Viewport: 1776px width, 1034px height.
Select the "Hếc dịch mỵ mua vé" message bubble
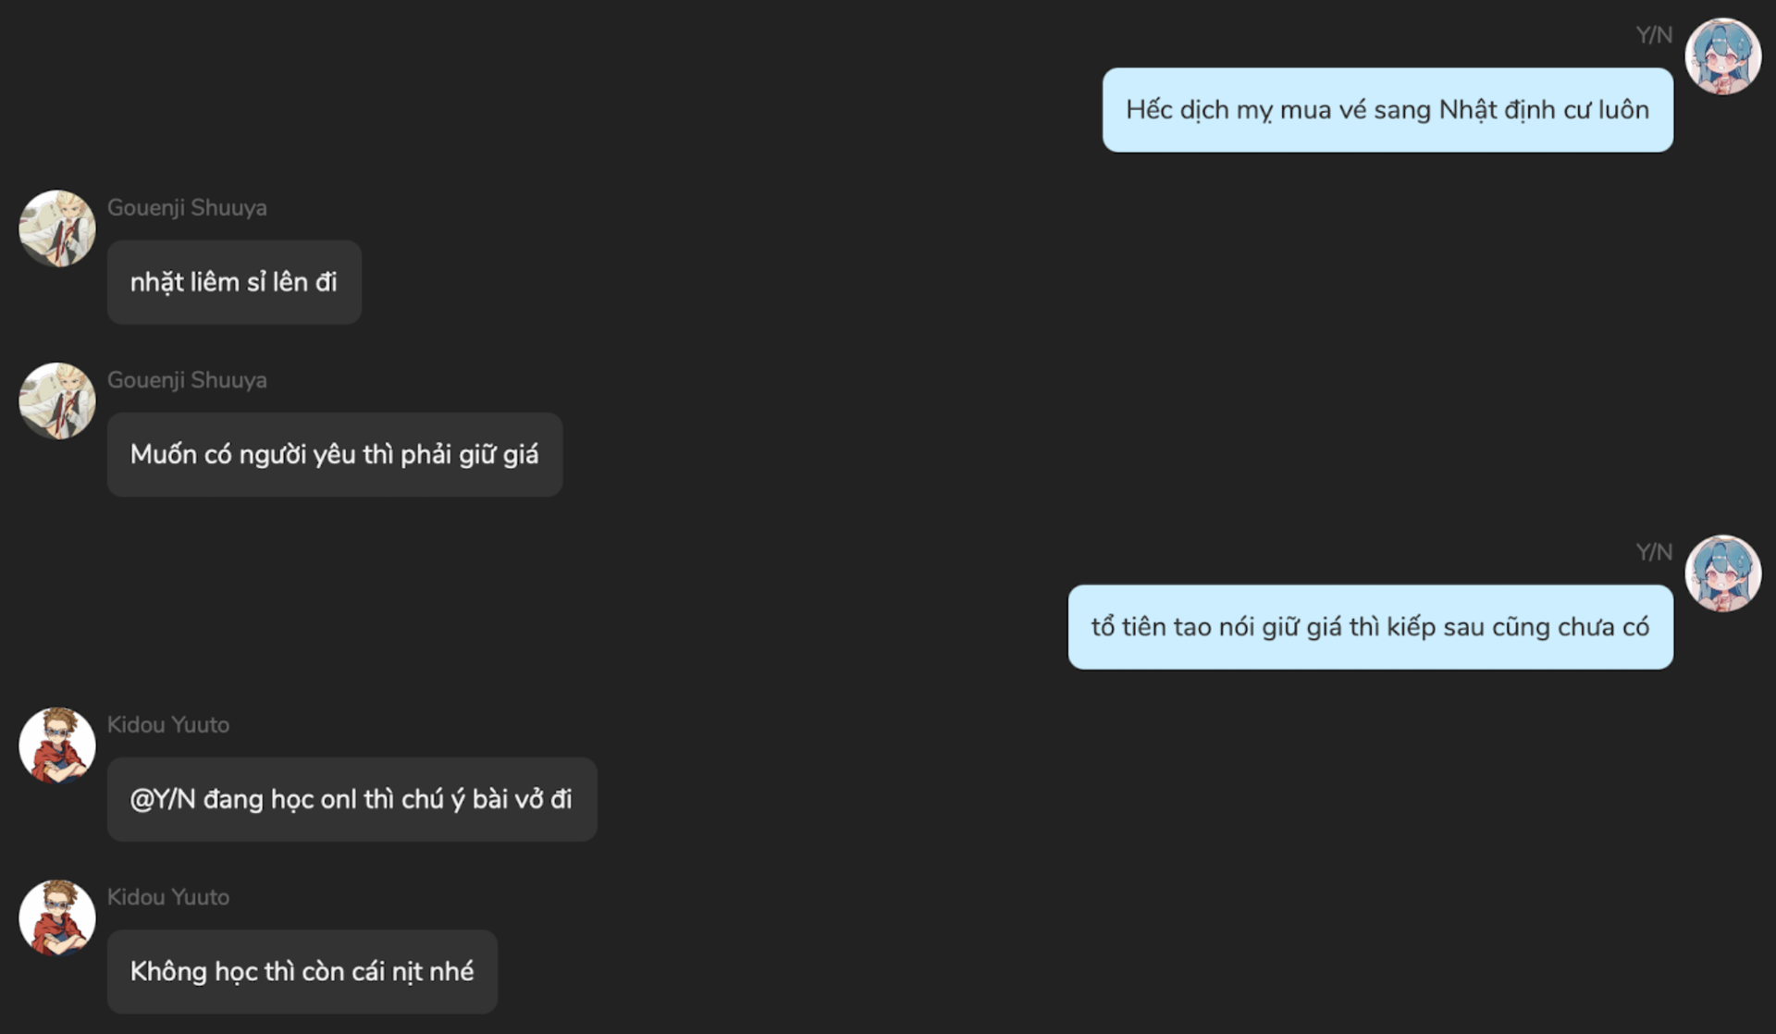click(x=1387, y=110)
